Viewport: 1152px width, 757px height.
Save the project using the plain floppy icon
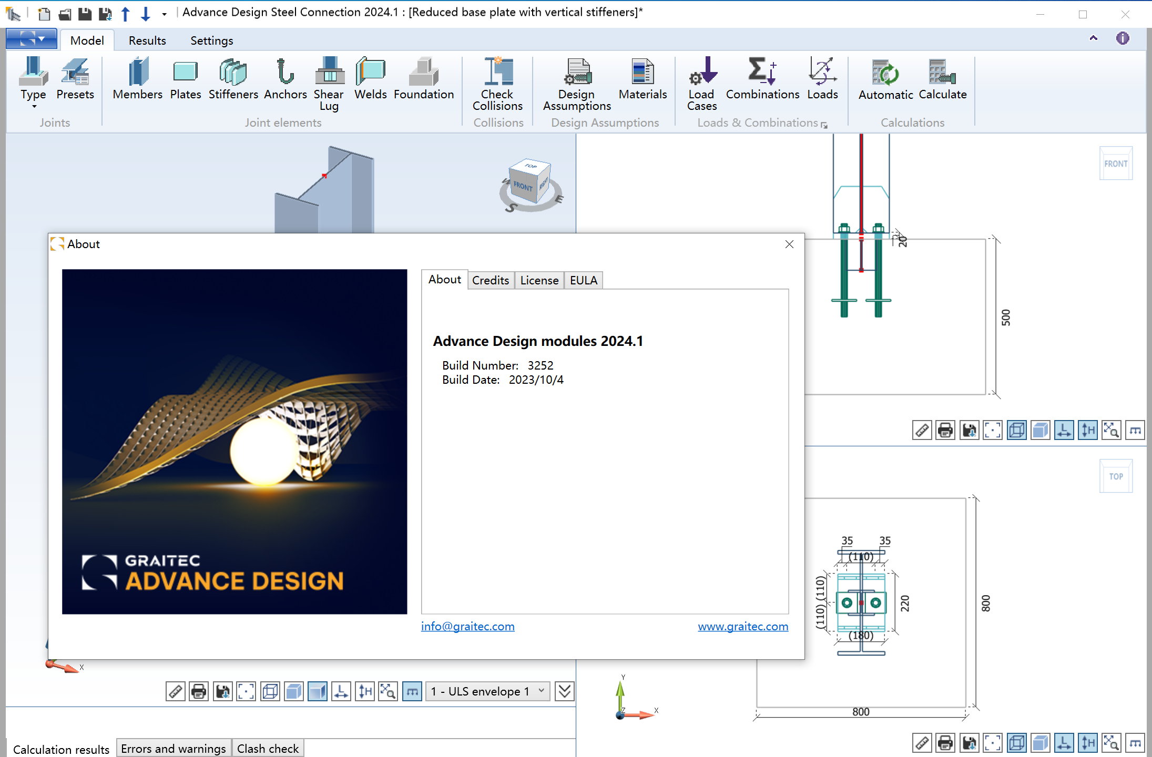click(85, 14)
